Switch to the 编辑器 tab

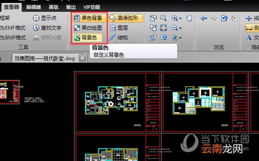pos(34,7)
